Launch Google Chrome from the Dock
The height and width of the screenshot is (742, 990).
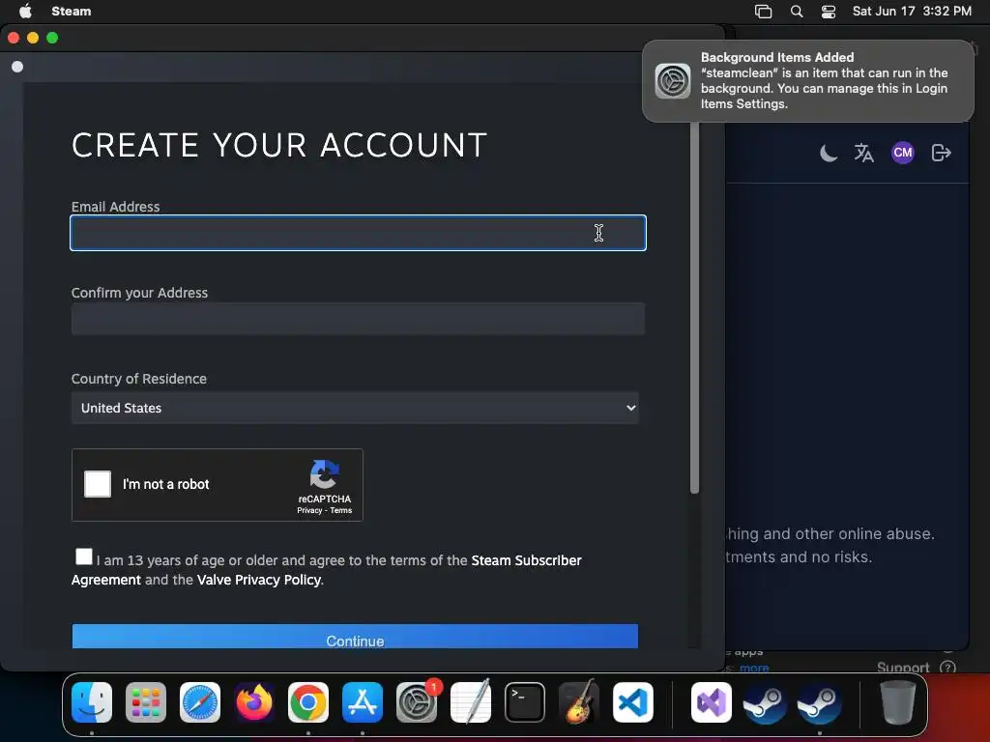[308, 702]
